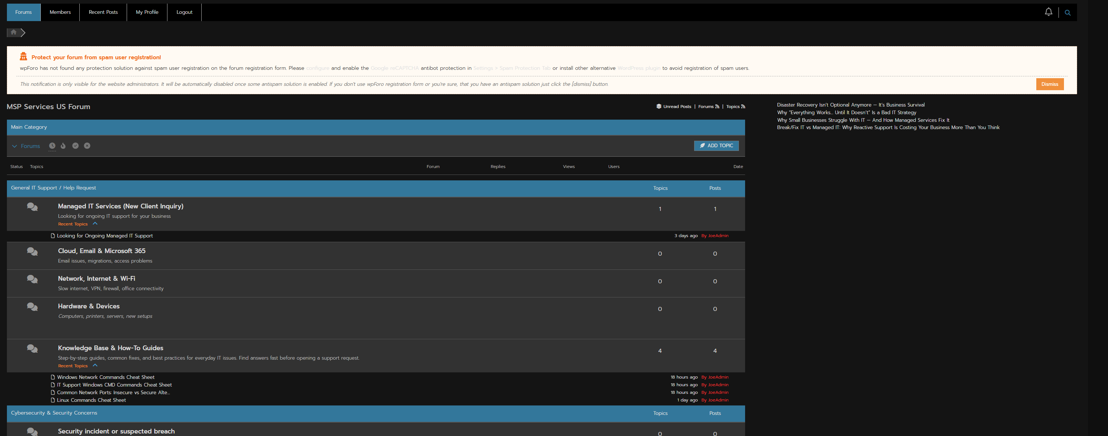
Task: Filter topics by recent clock icon
Action: tap(52, 145)
